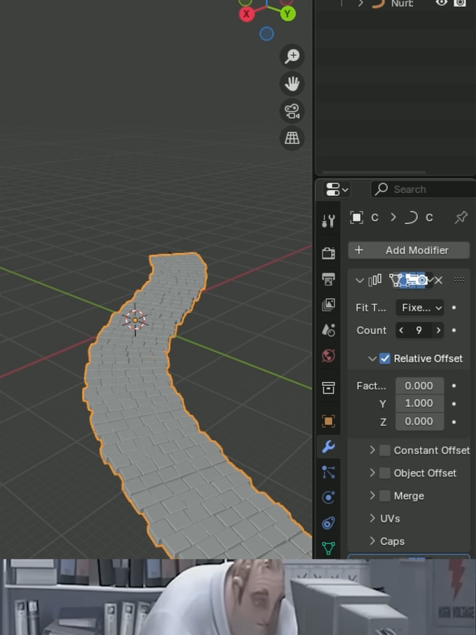This screenshot has width=476, height=635.
Task: Click the Z offset field 0.000
Action: pos(420,421)
